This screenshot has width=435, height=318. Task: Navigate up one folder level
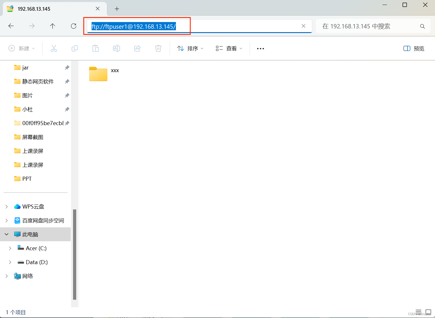(52, 26)
